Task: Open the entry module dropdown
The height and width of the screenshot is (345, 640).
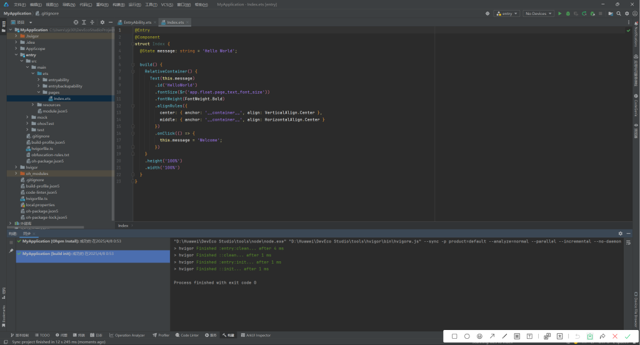Action: 507,13
